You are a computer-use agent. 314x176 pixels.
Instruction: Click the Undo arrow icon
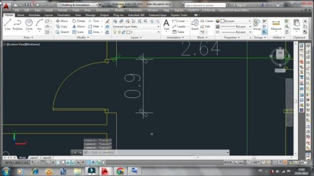point(43,5)
